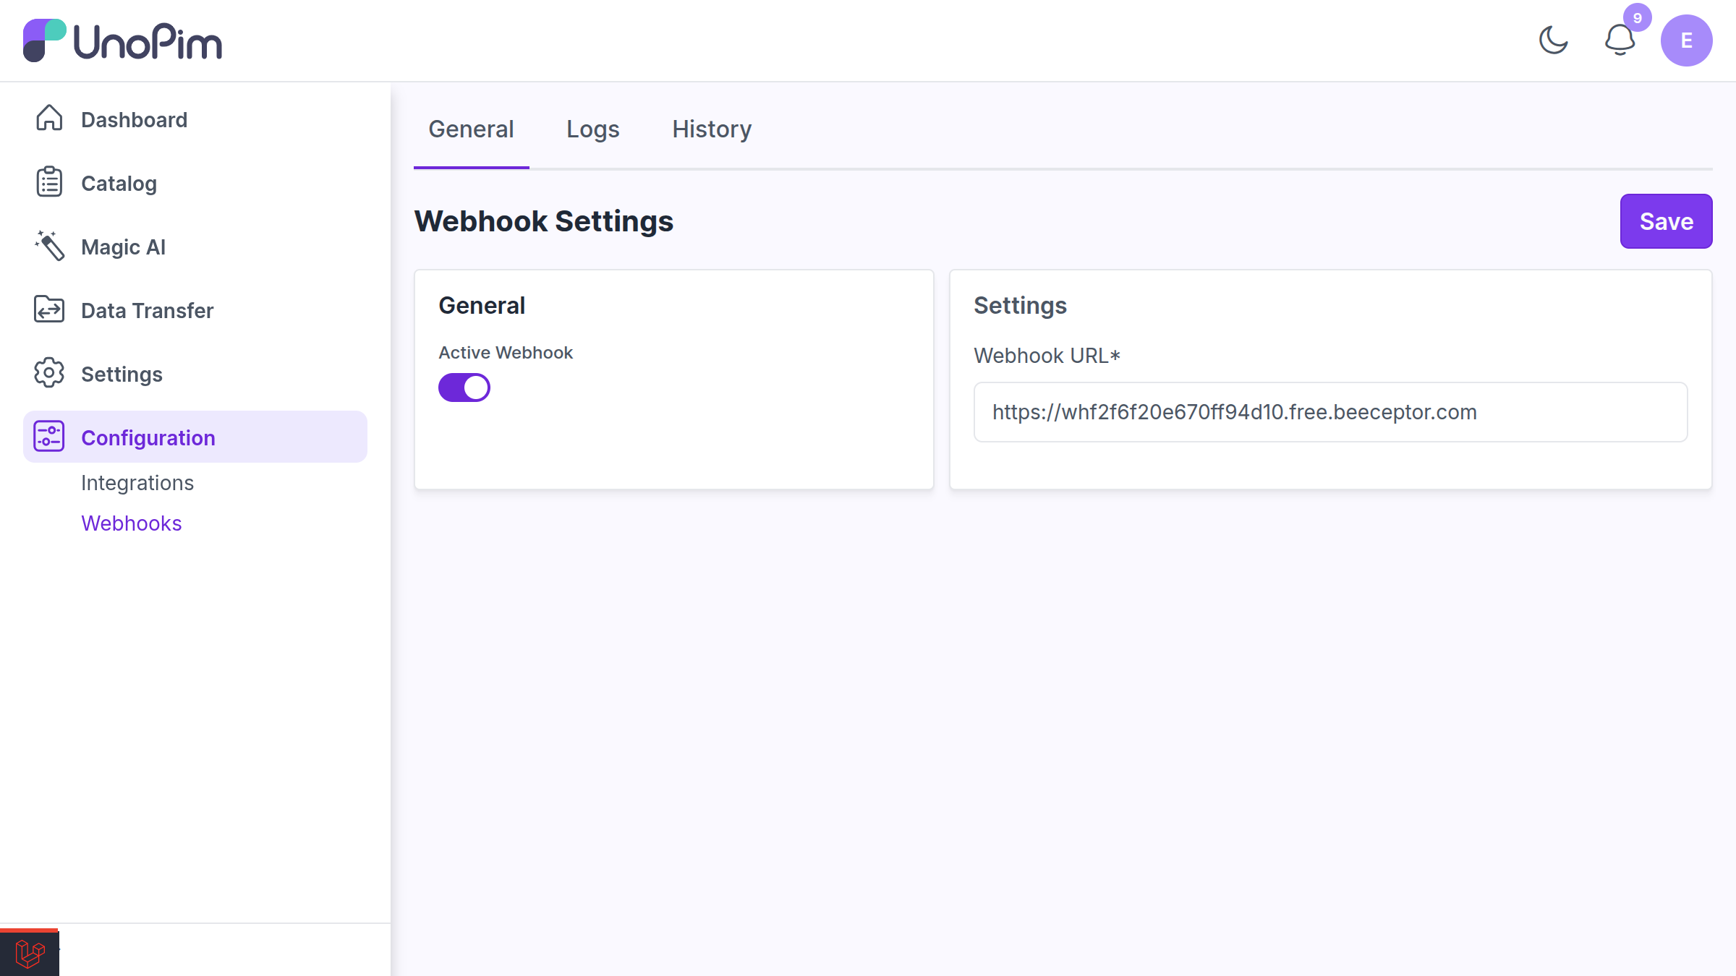Open Dashboard in the sidebar
The image size is (1736, 976).
tap(195, 119)
